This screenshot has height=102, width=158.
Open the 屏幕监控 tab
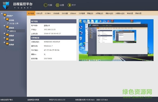point(90,13)
